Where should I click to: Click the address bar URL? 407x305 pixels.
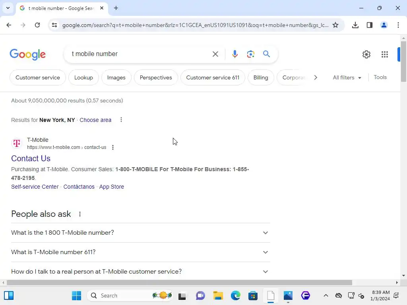click(195, 25)
